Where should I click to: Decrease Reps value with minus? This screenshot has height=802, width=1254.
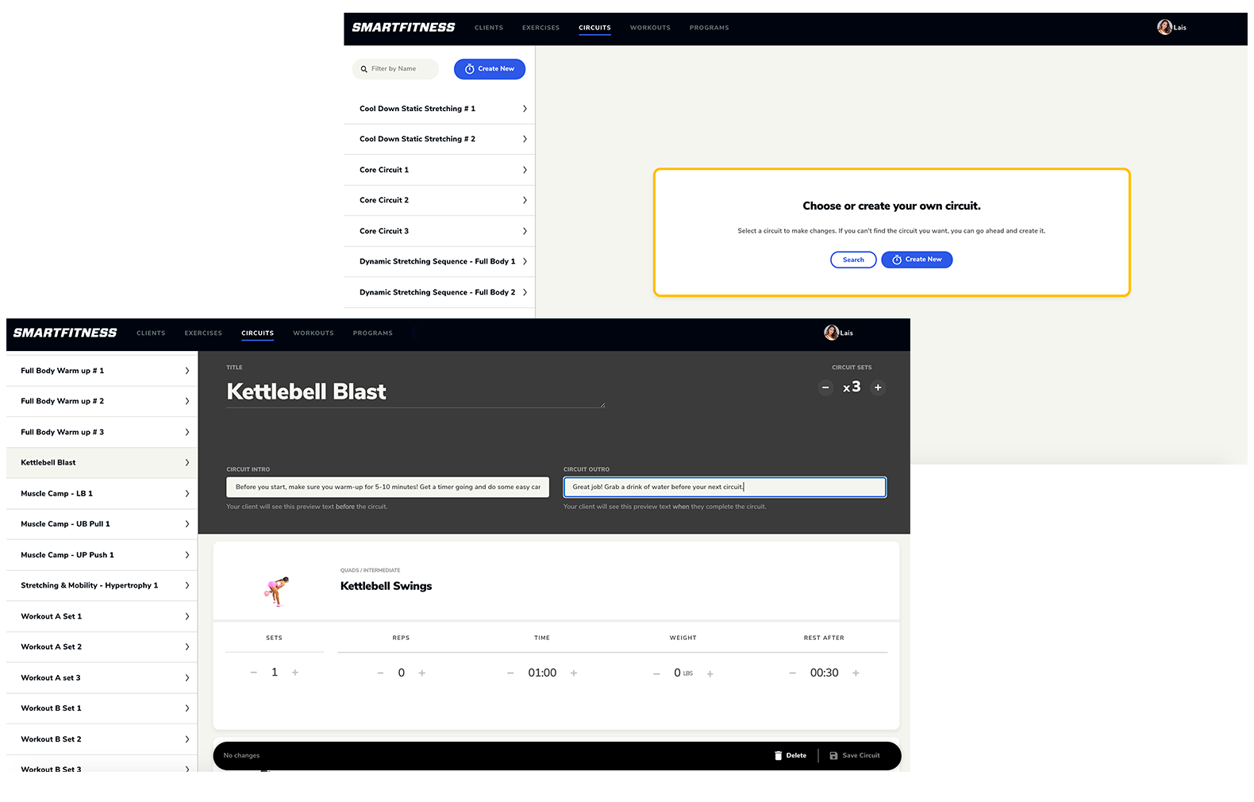tap(380, 673)
